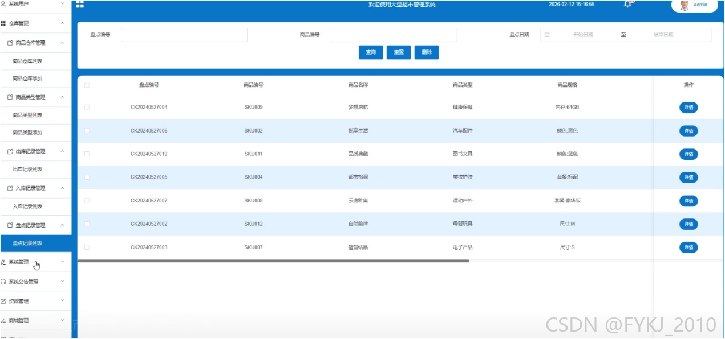Image resolution: width=725 pixels, height=339 pixels.
Task: Toggle the select-all checkbox in table header
Action: pos(87,85)
